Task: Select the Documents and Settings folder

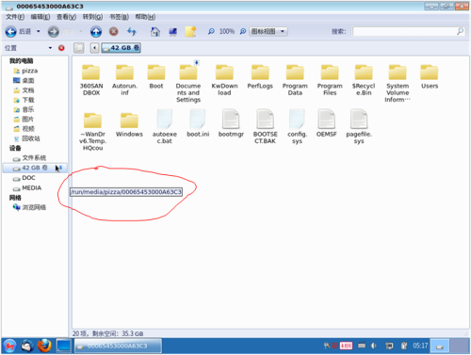Action: (188, 84)
